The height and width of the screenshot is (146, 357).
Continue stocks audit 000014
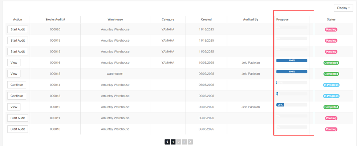coord(17,85)
